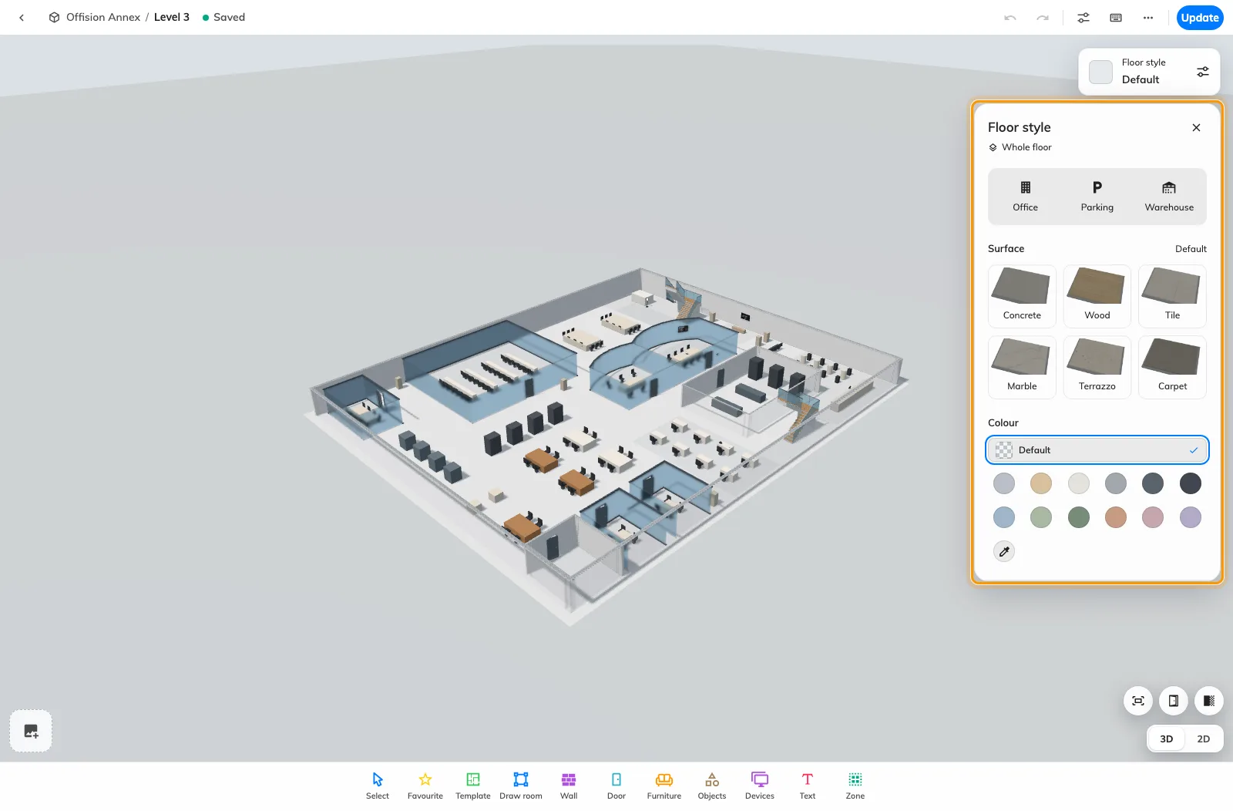Screen dimensions: 1233x811
Task: Click the add image button
Action: pyautogui.click(x=31, y=731)
